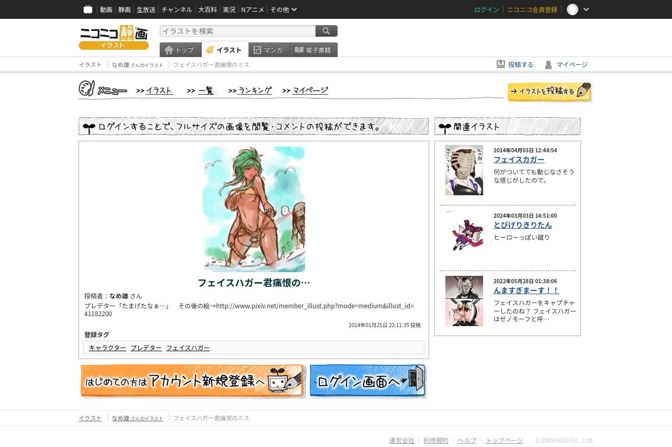The image size is (672, 447).
Task: Select the プレデター tag
Action: (146, 348)
